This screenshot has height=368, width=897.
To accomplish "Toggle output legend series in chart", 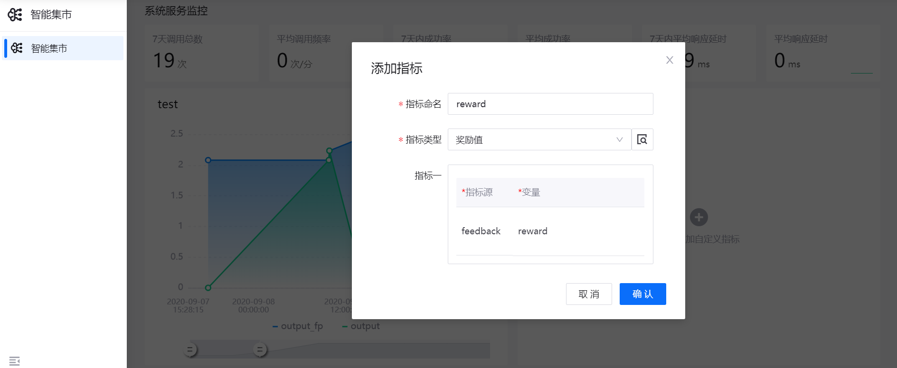I will click(361, 326).
